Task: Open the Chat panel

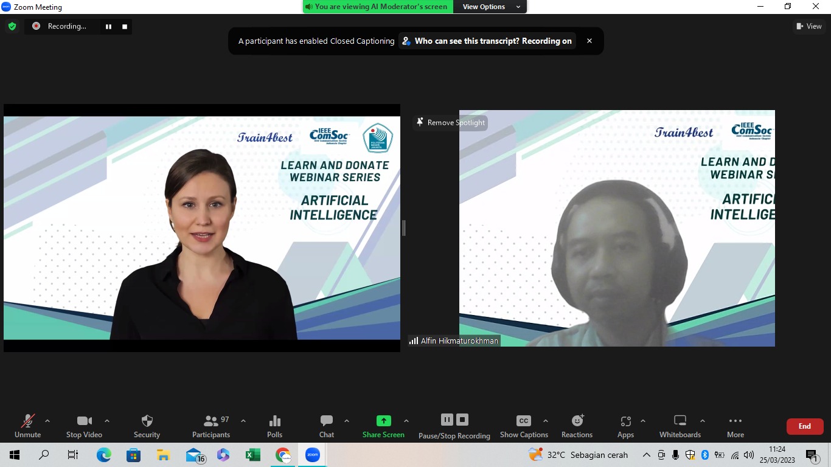Action: (327, 421)
